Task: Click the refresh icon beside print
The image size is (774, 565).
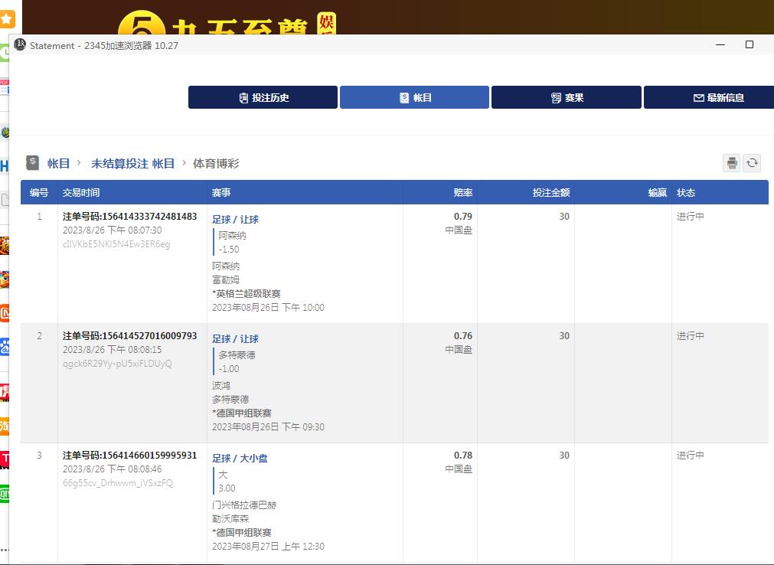Action: tap(753, 163)
